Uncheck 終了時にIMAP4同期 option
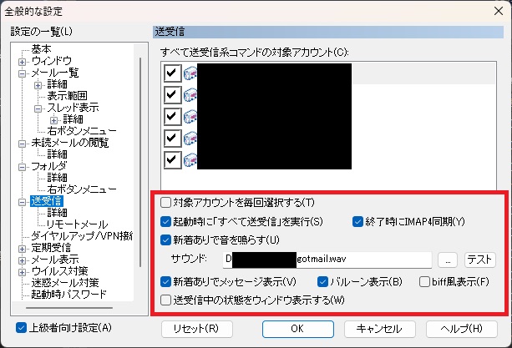This screenshot has width=512, height=348. (357, 222)
